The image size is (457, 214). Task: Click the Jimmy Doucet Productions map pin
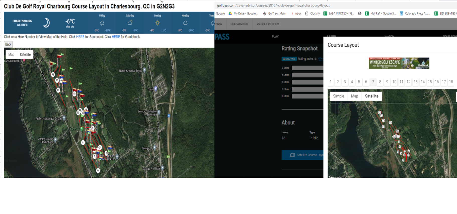[55, 140]
